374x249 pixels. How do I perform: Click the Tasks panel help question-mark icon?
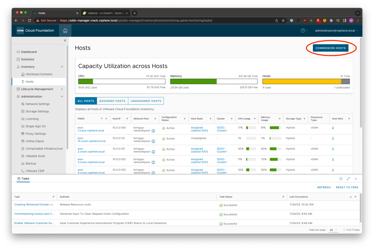pyautogui.click(x=341, y=179)
